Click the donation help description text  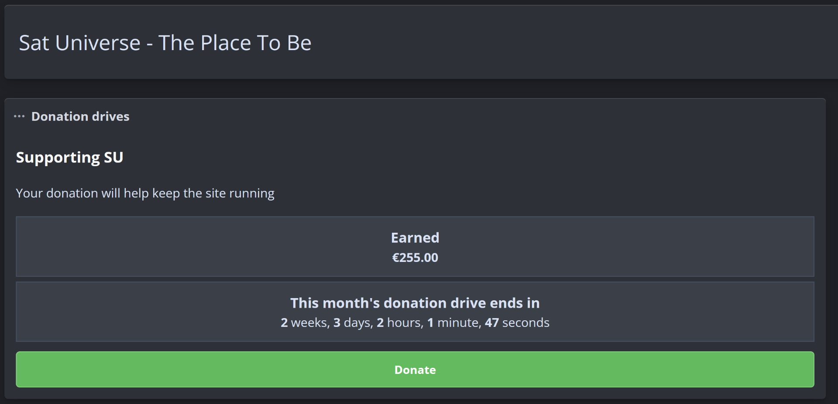(145, 193)
